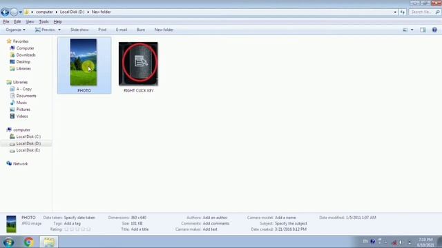Create a New folder from toolbar

[x=164, y=30]
